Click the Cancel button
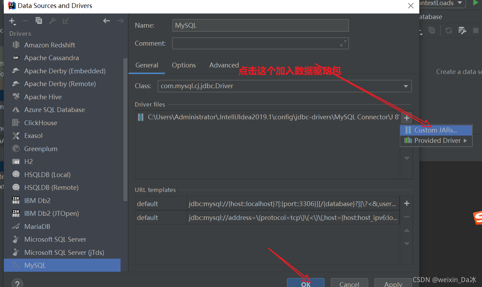This screenshot has width=482, height=287. coord(349,284)
